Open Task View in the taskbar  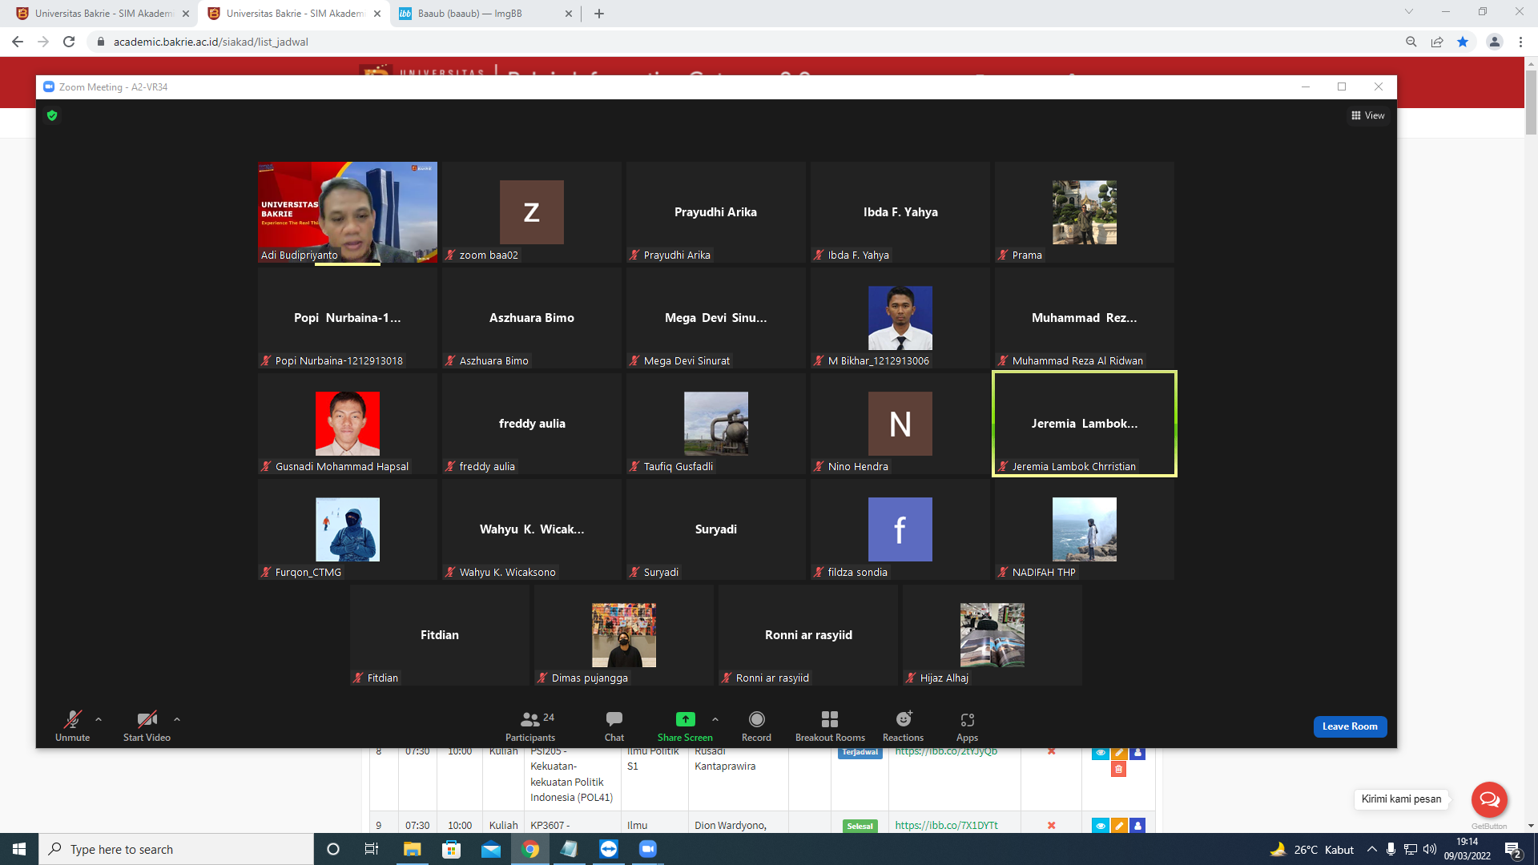tap(372, 849)
